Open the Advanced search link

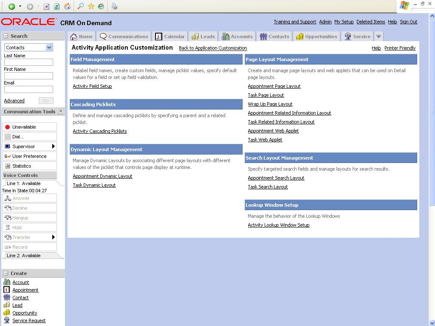(x=14, y=101)
